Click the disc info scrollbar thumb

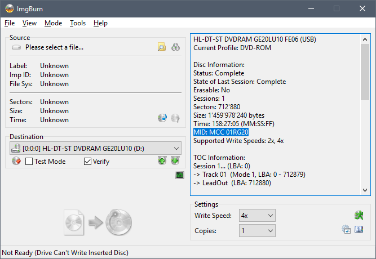click(x=365, y=72)
